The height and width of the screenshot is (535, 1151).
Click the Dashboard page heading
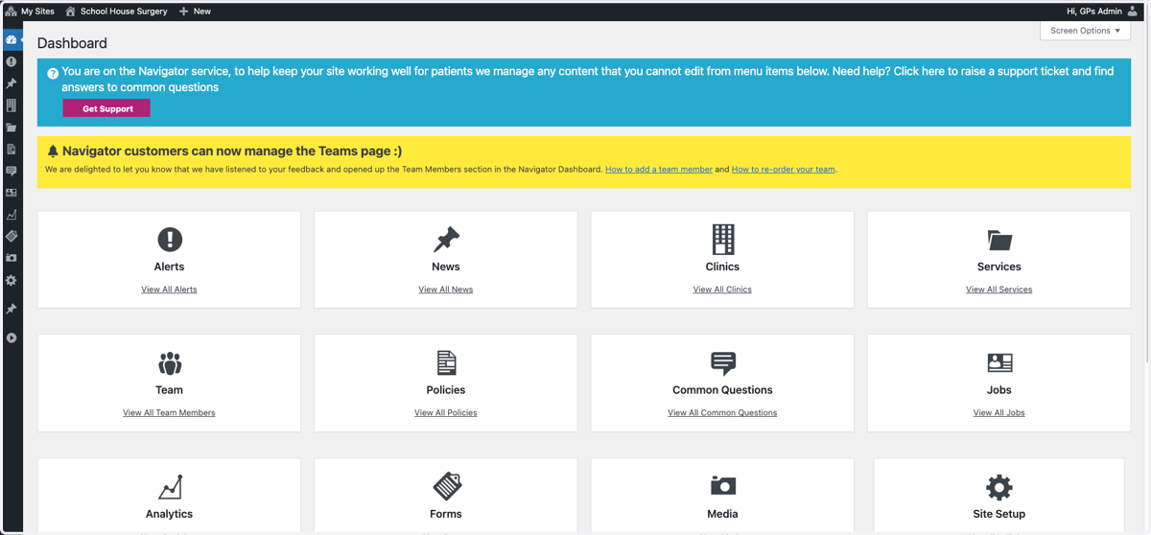point(72,43)
